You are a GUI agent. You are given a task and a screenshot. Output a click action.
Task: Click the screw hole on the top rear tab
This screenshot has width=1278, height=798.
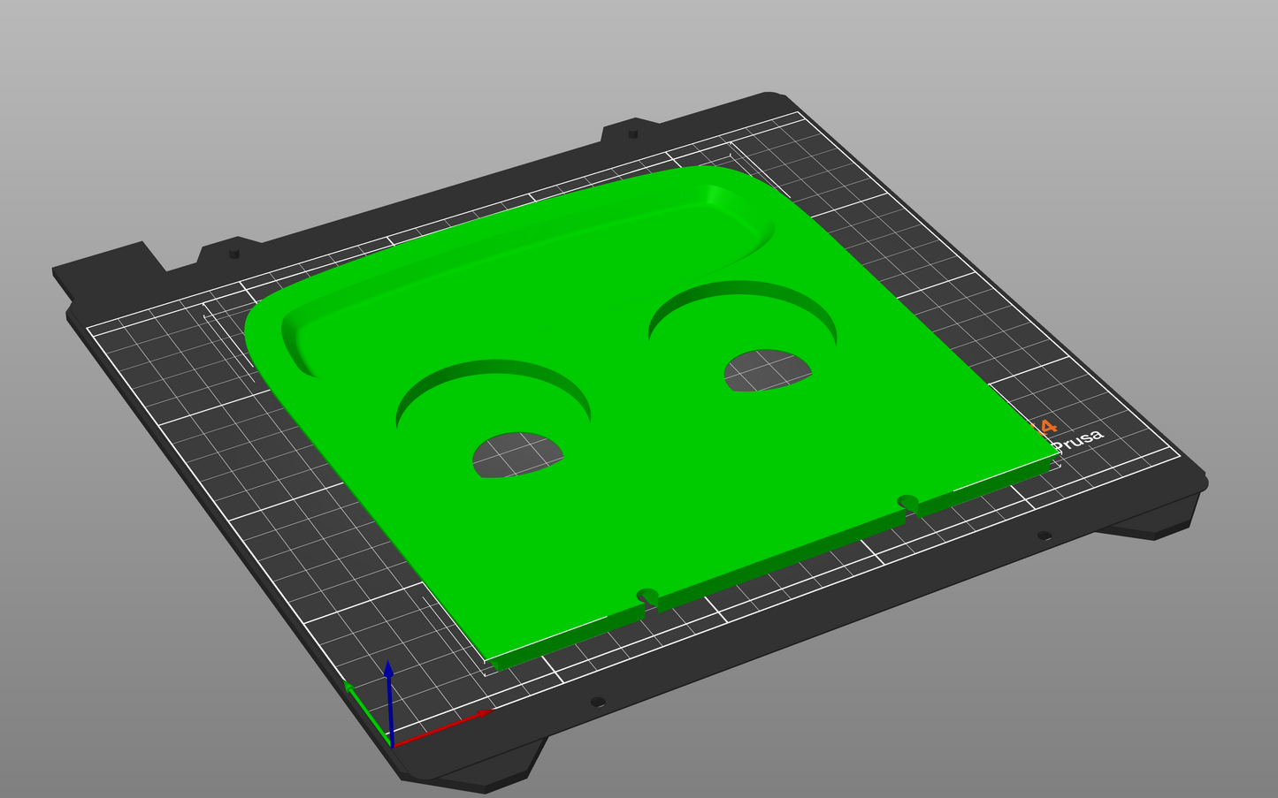[632, 134]
